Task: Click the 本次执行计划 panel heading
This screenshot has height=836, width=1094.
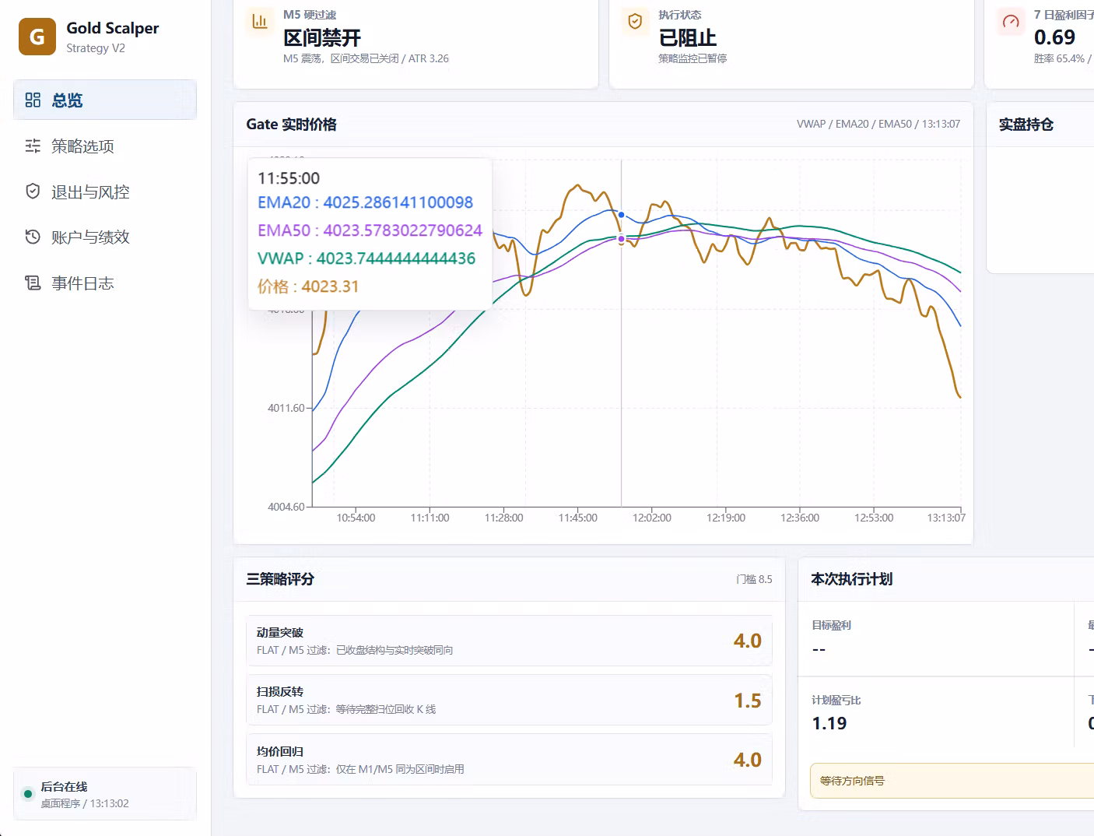Action: pyautogui.click(x=851, y=579)
